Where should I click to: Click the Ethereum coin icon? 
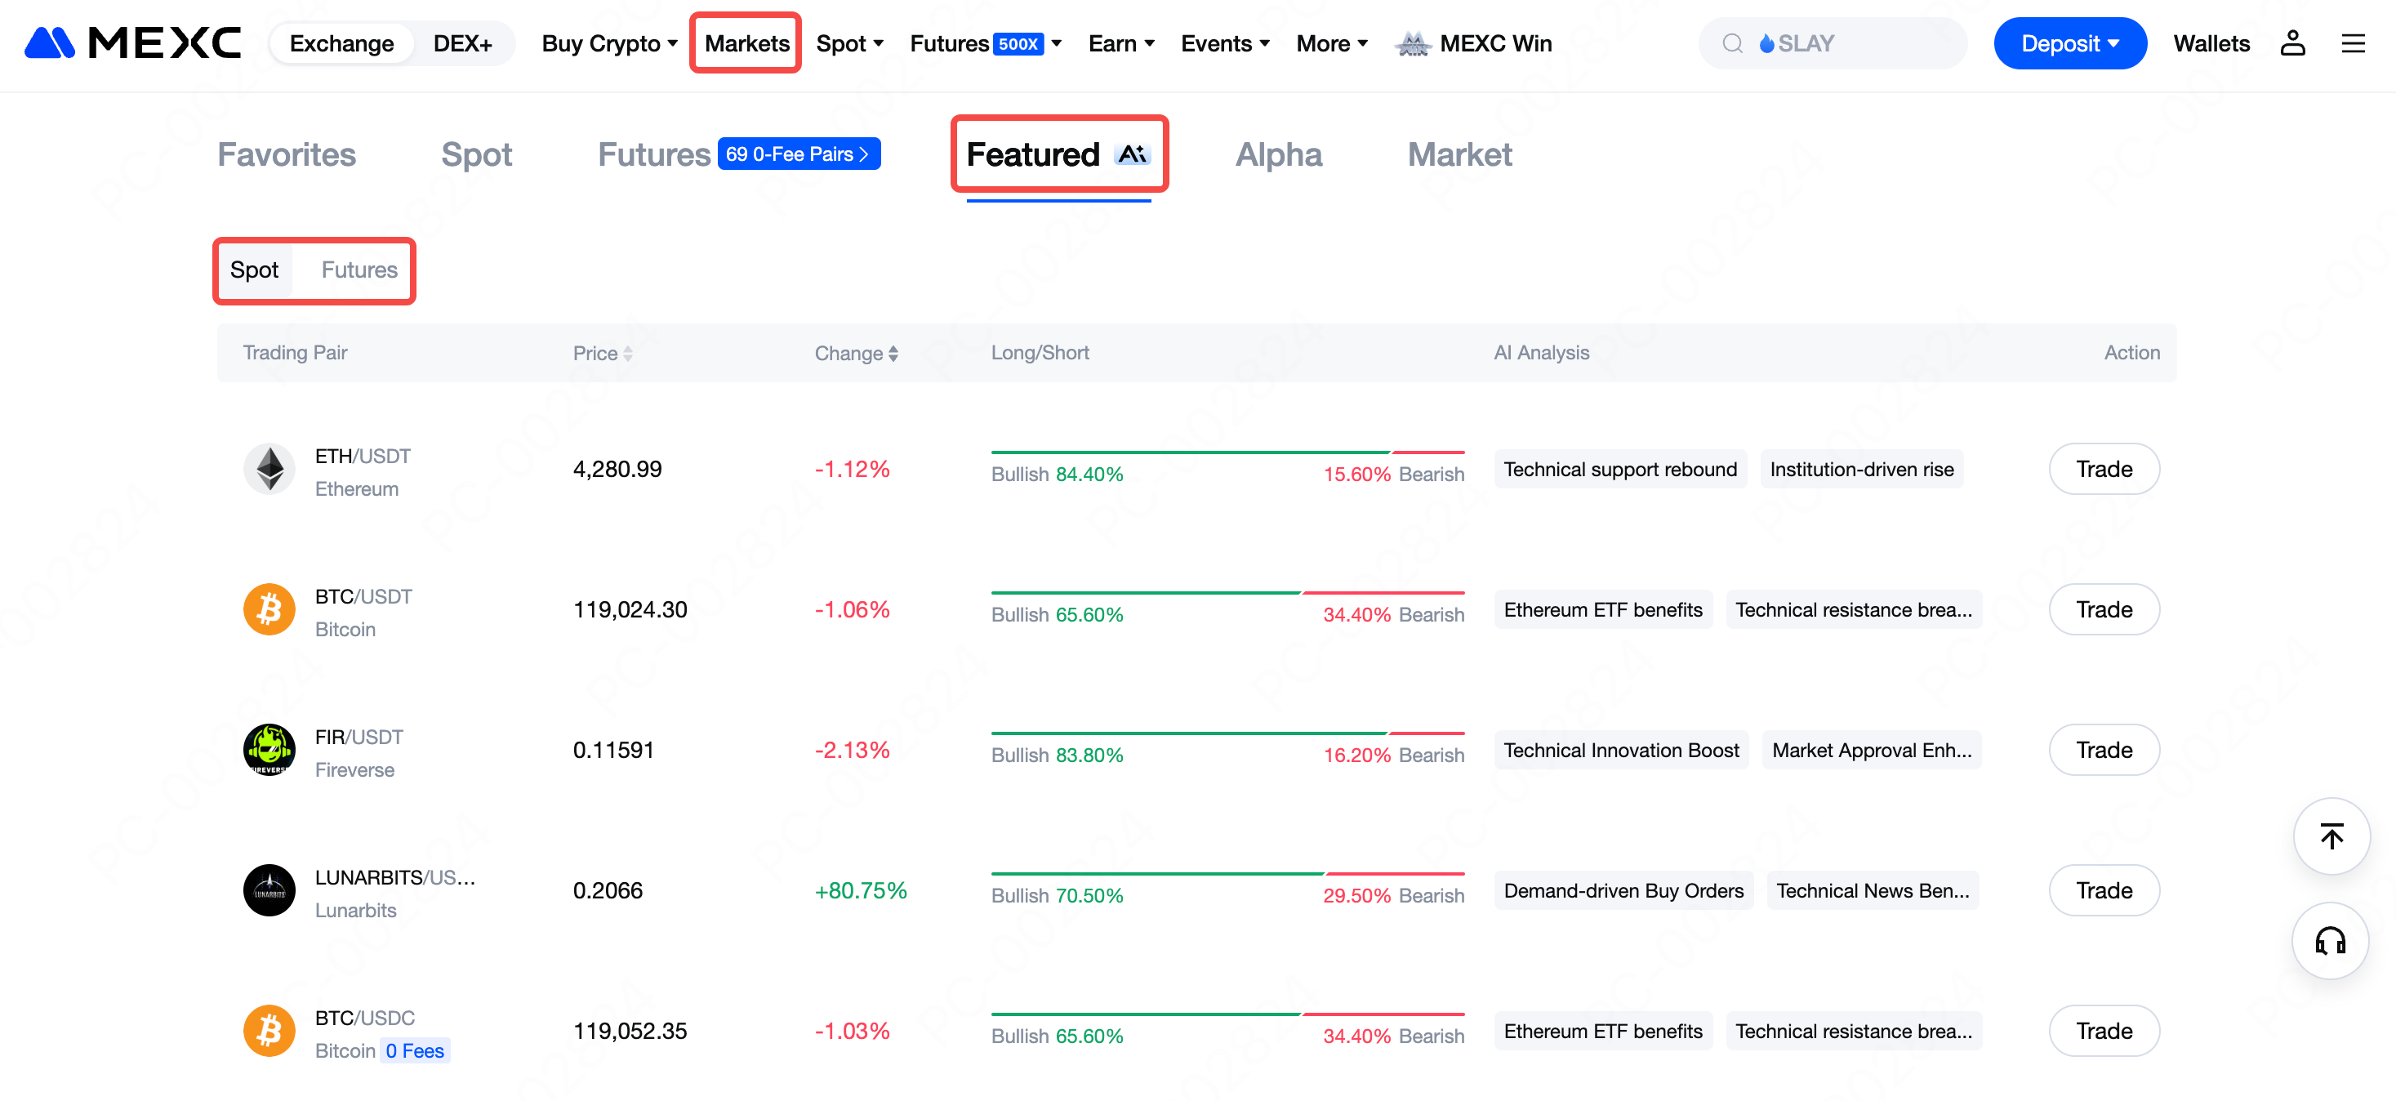pyautogui.click(x=269, y=469)
